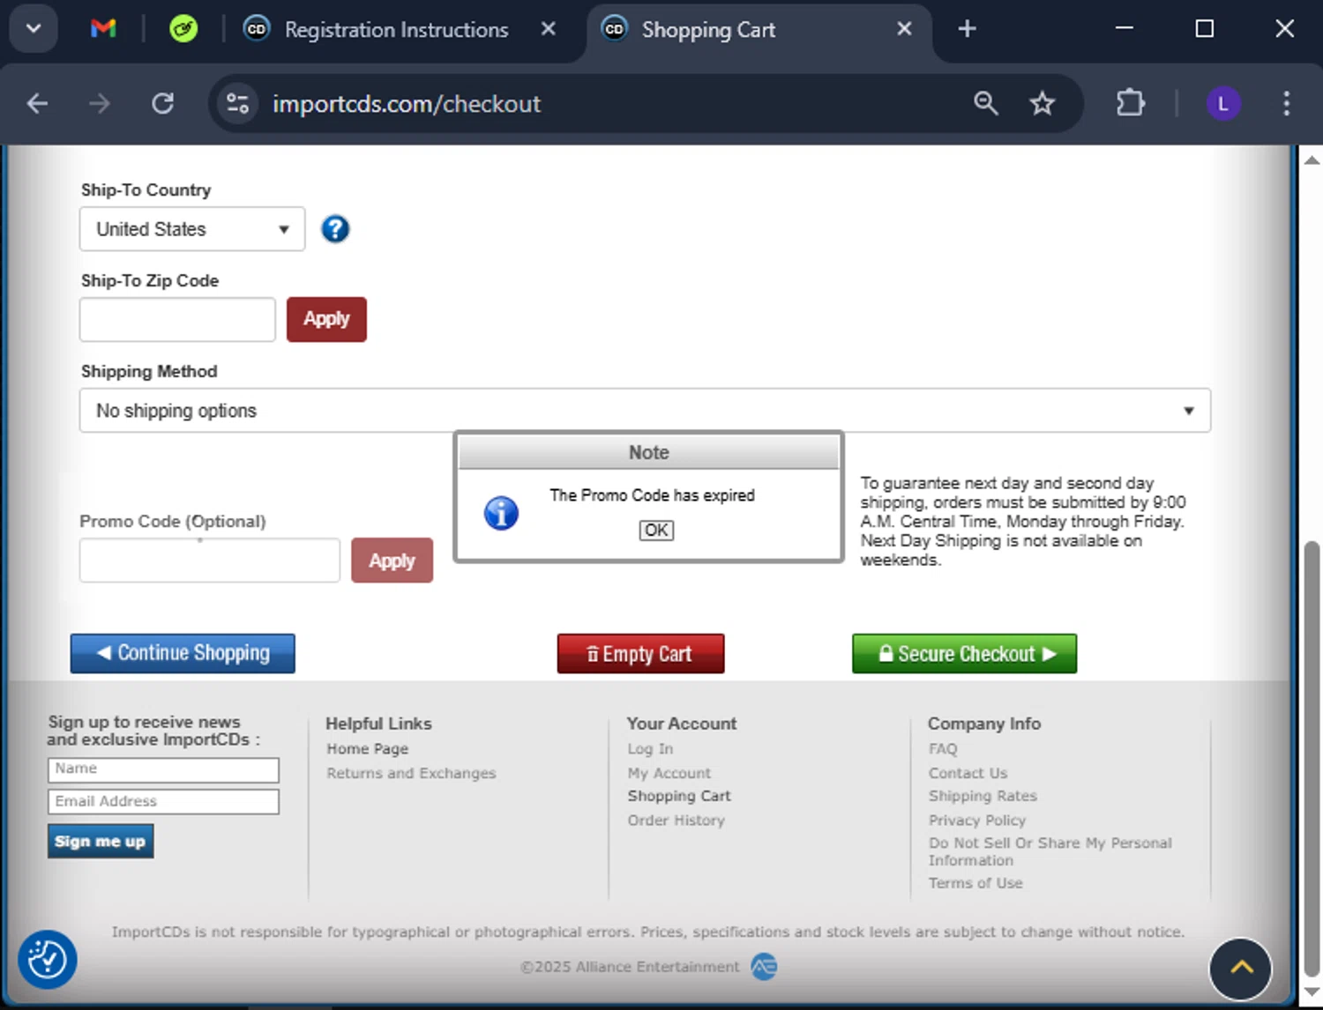Click the info icon in Note dialog

pos(501,513)
